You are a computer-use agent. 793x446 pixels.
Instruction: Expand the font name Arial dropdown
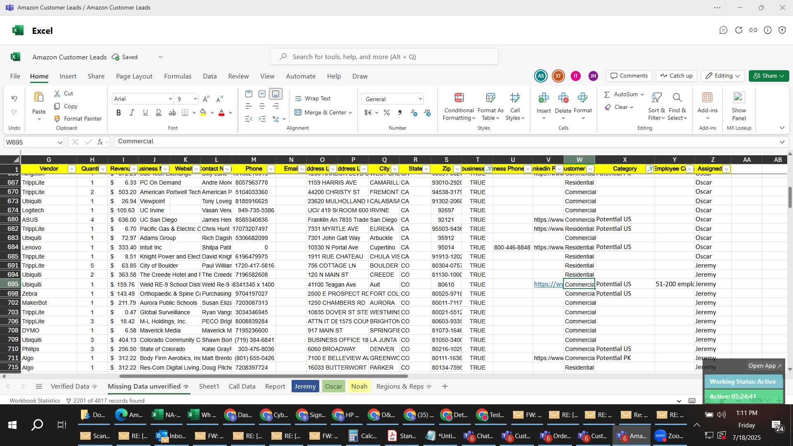[170, 99]
